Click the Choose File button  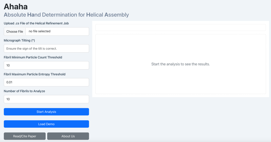(x=15, y=31)
